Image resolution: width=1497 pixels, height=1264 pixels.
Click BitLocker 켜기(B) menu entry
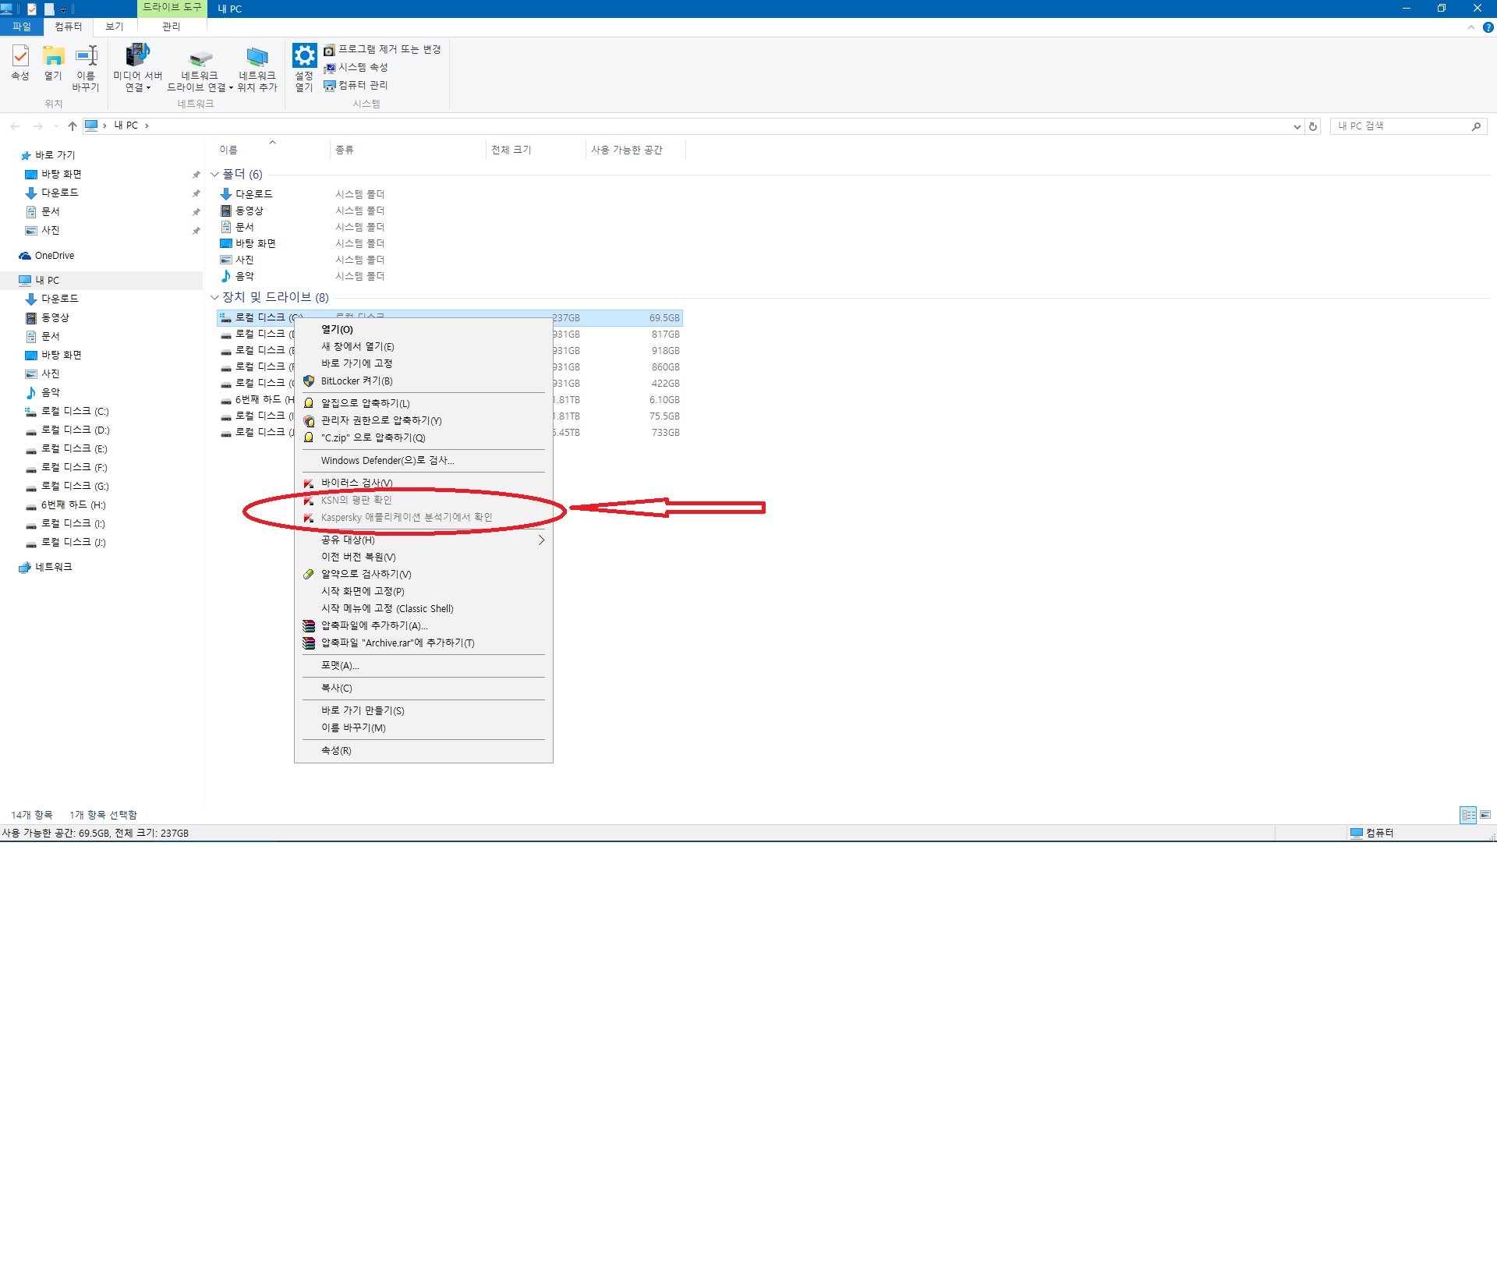tap(423, 381)
